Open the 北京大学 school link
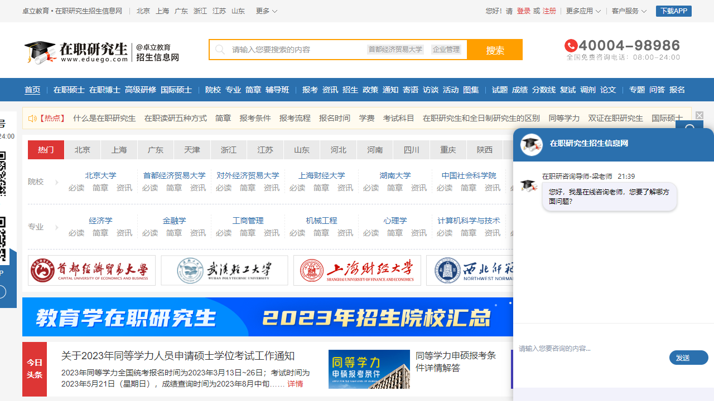Viewport: 714px width, 401px height. pos(100,175)
